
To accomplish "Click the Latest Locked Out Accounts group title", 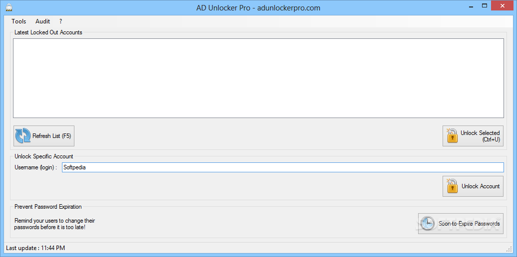I will pyautogui.click(x=48, y=32).
